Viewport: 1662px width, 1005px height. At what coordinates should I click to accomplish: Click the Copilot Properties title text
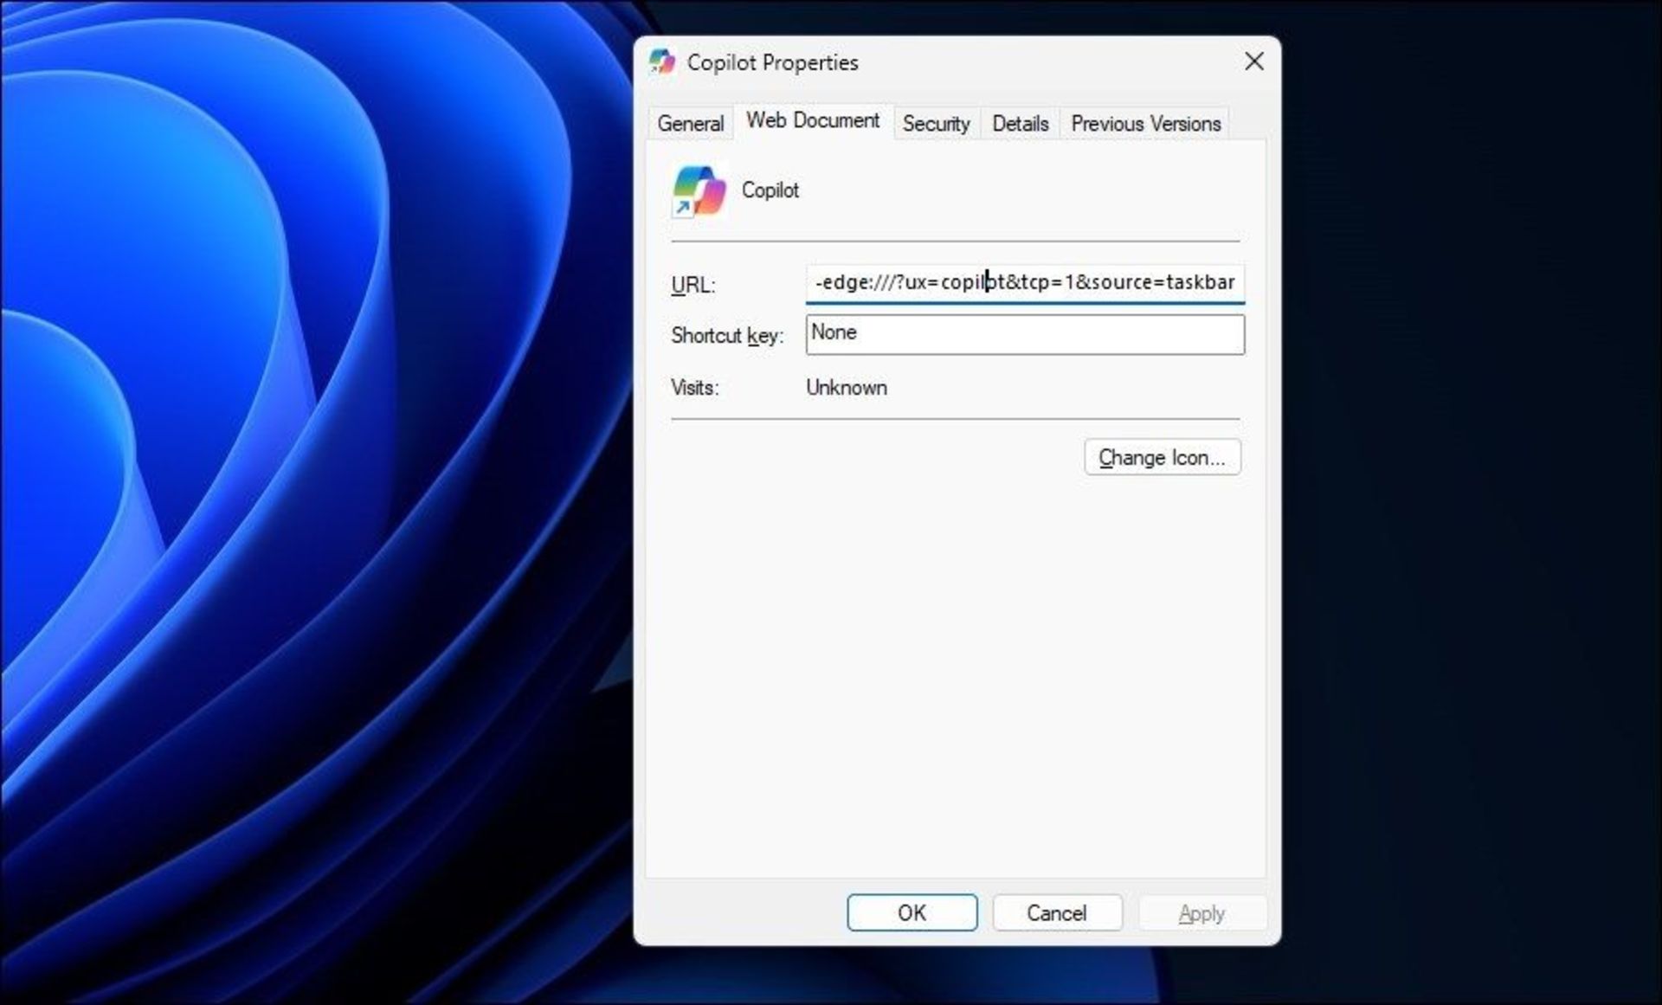[772, 62]
